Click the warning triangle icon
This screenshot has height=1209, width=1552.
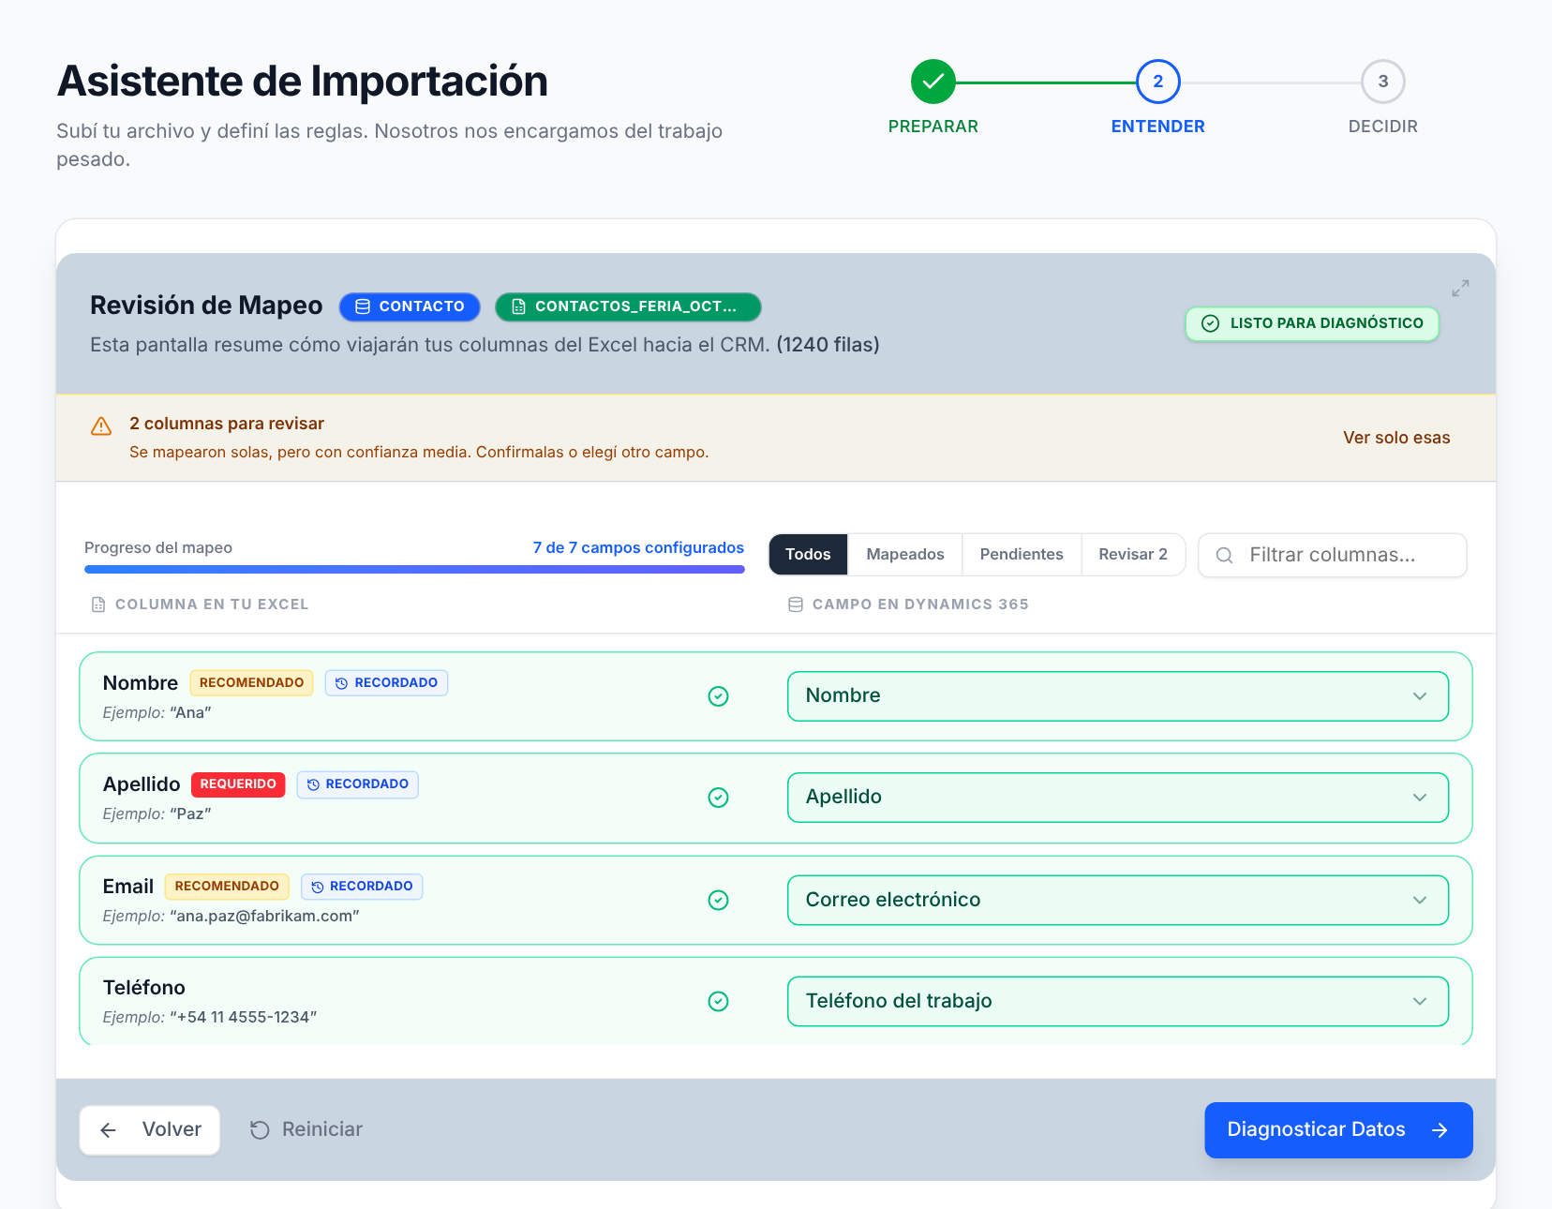click(101, 426)
